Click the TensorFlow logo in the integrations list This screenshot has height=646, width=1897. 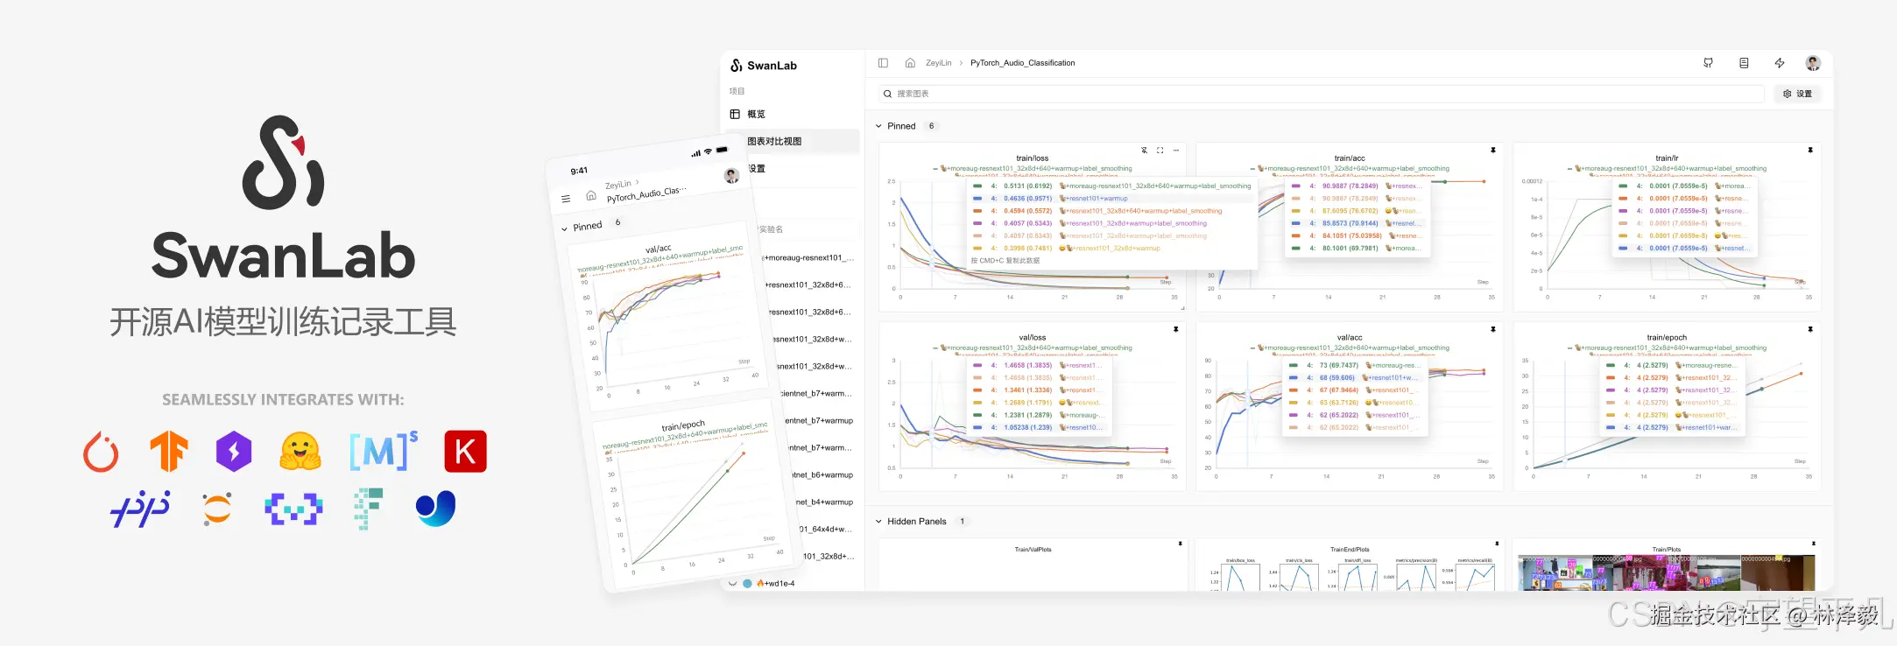[x=169, y=452]
